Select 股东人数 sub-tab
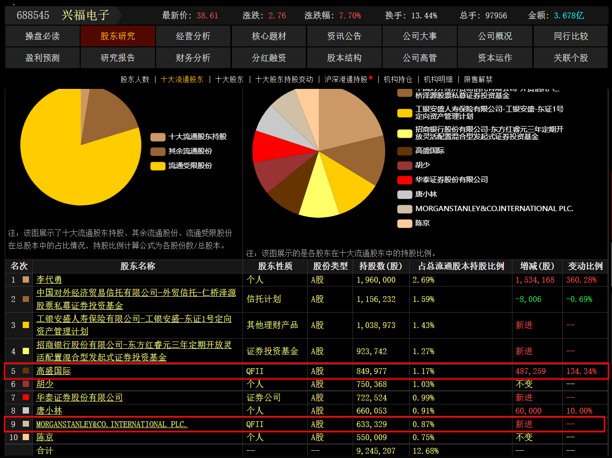Viewport: 612px width, 458px height. point(135,80)
